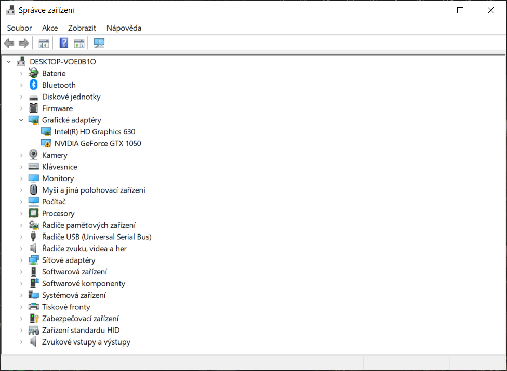Click the Diskové jednotky drive icon
507x371 pixels.
point(34,97)
